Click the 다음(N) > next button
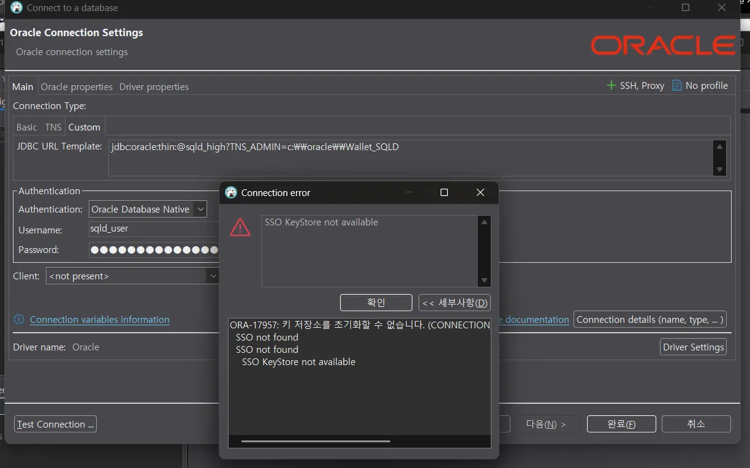The image size is (750, 468). tap(546, 424)
